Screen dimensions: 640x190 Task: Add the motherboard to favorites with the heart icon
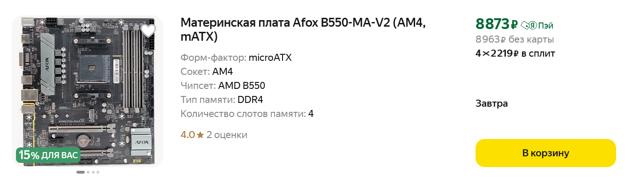click(148, 31)
